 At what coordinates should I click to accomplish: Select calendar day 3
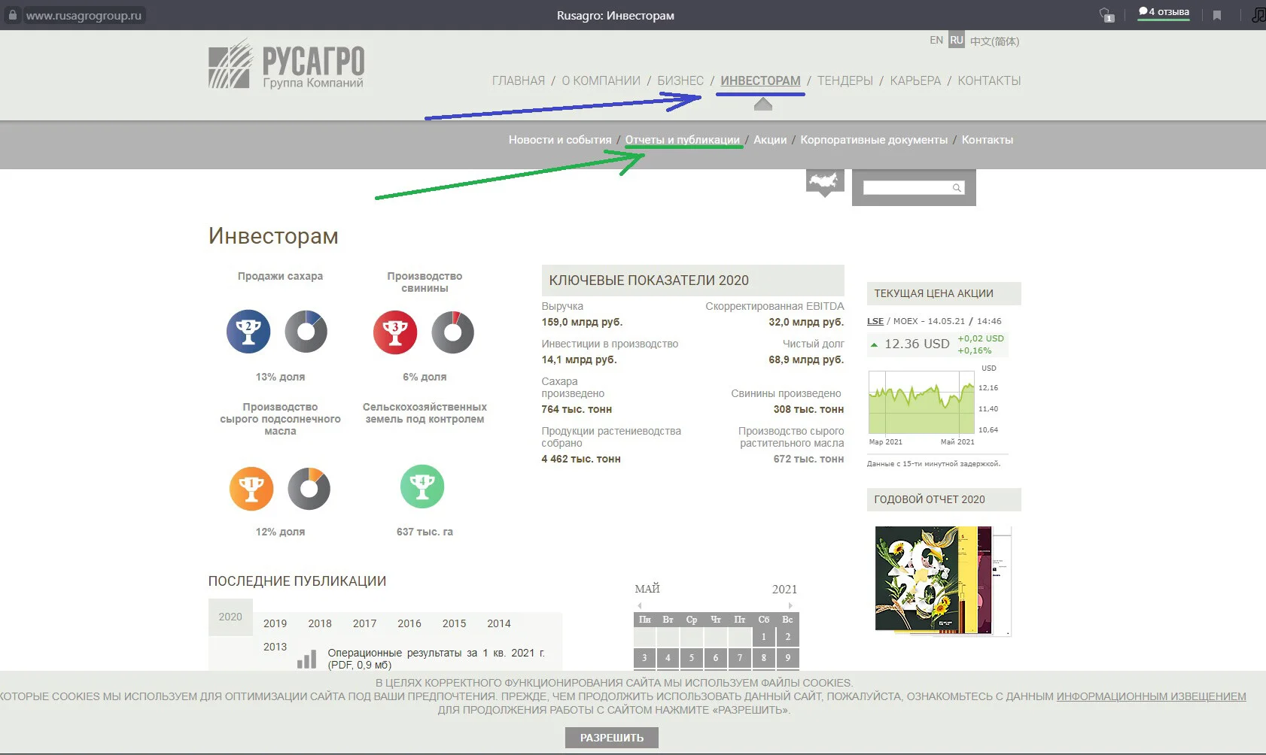pos(644,658)
